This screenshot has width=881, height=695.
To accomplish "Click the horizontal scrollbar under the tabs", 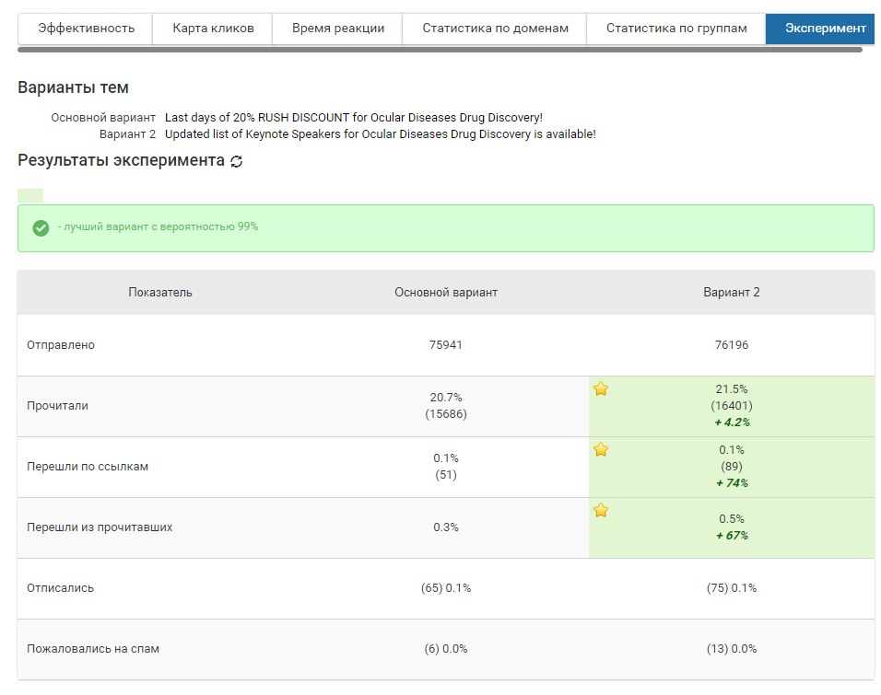I will [440, 50].
